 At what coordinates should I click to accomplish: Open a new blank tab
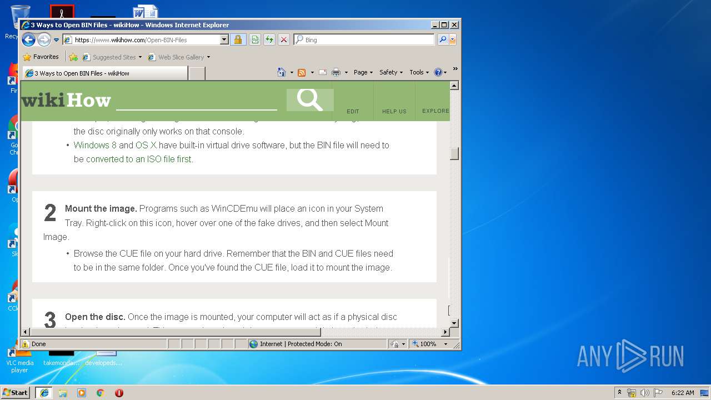[197, 73]
